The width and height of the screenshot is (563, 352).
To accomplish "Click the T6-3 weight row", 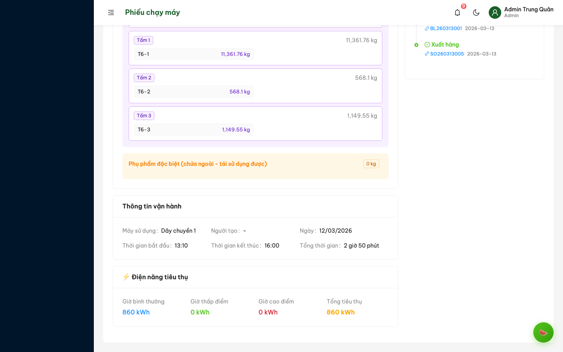I will point(194,130).
